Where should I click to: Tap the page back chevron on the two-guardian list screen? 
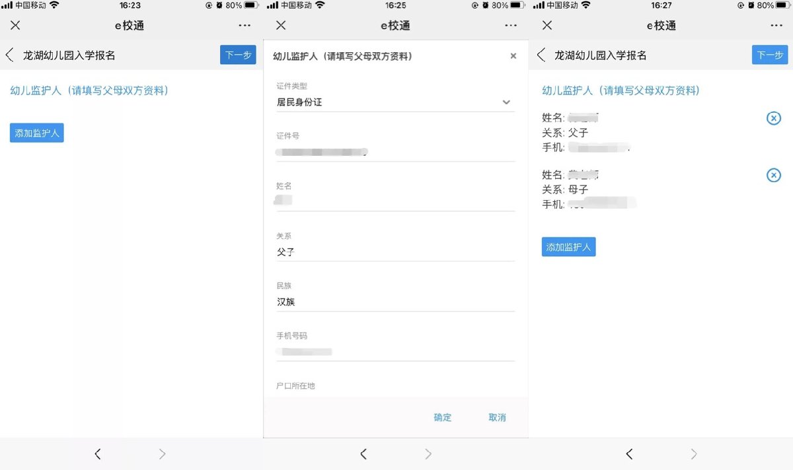click(x=541, y=55)
